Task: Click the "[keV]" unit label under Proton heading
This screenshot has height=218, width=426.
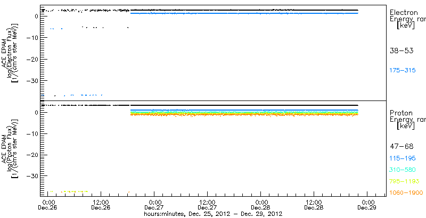Action: click(x=406, y=126)
